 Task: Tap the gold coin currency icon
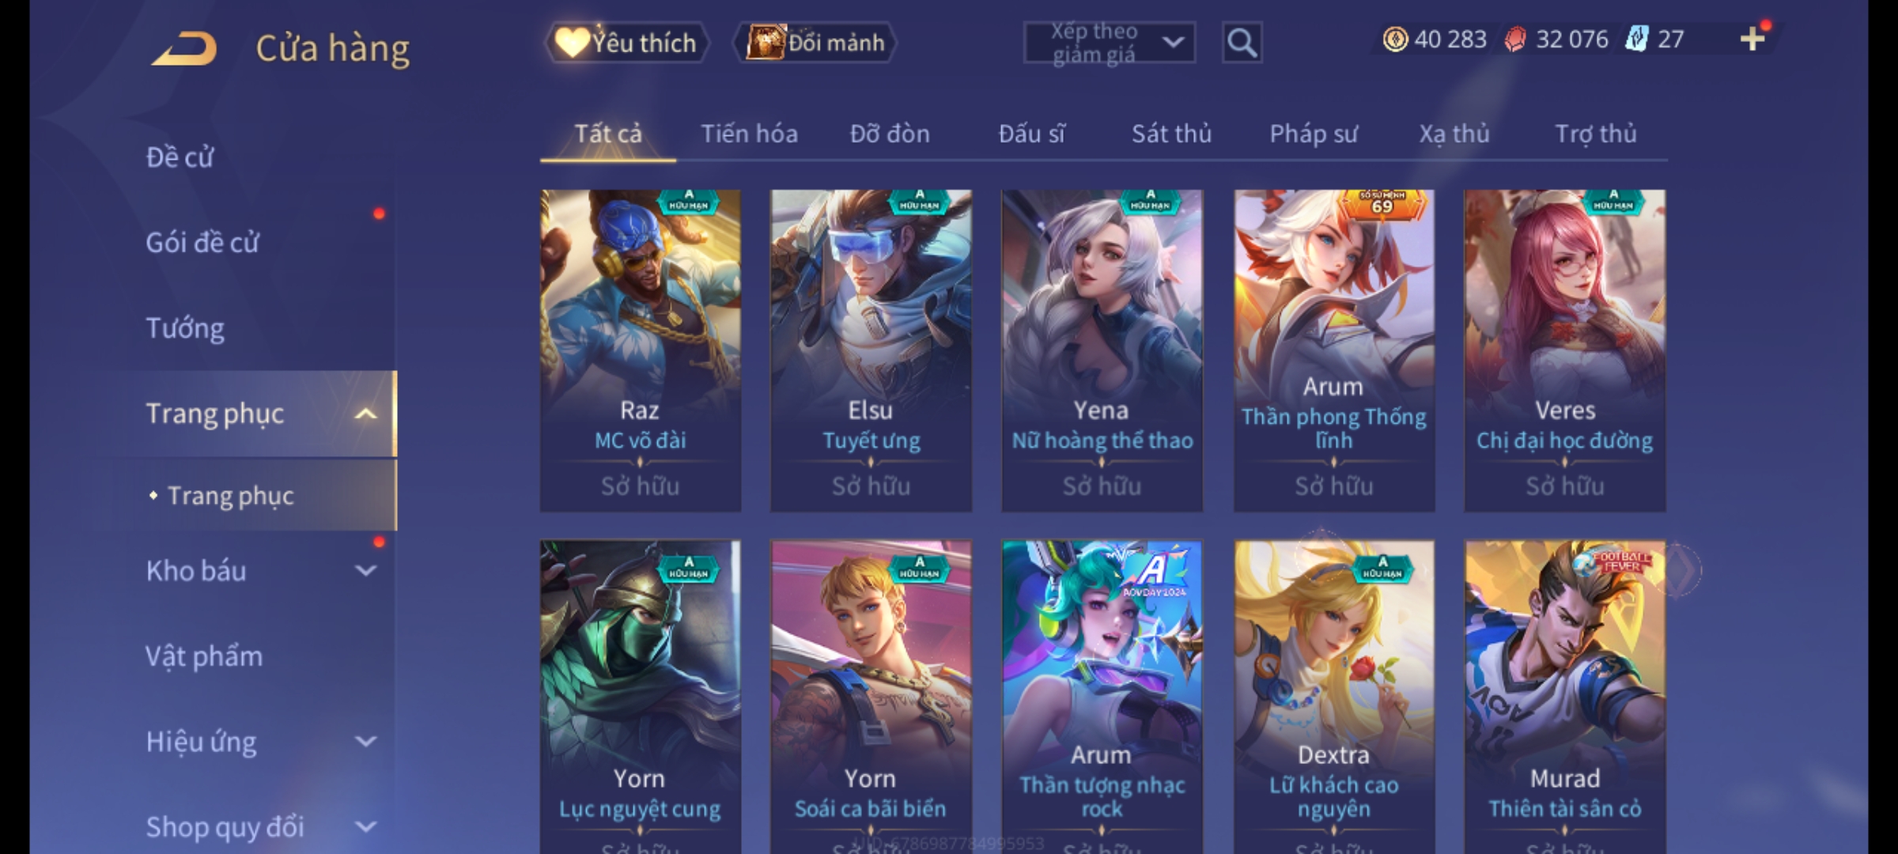click(1395, 39)
